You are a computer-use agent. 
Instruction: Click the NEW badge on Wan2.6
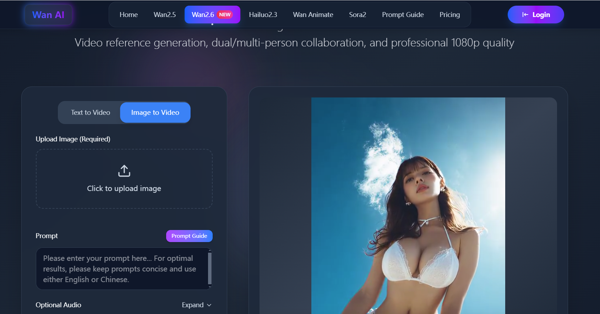click(x=225, y=15)
